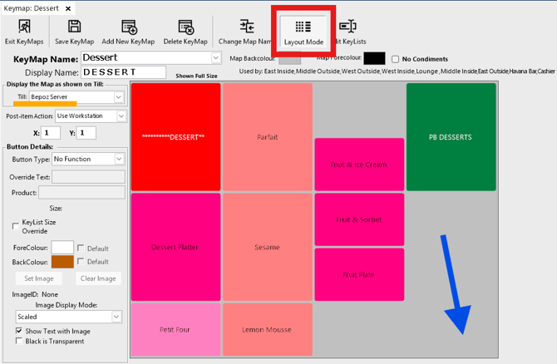Uncheck Show Text with Image

click(19, 331)
